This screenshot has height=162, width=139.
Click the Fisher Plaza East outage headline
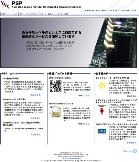click(x=22, y=124)
